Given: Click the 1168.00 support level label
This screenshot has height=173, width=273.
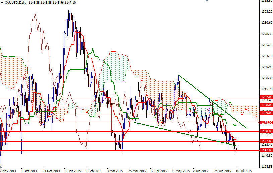Looking at the screenshot, I should [266, 131].
